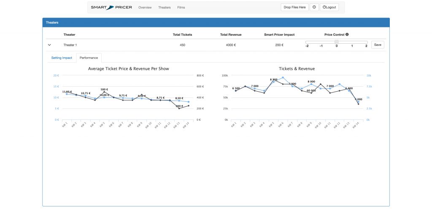This screenshot has width=432, height=222.
Task: Click the KW 13 dark point labeled 200 €
Action: tap(179, 108)
